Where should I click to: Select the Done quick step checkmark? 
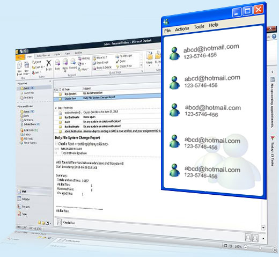coord(121,61)
